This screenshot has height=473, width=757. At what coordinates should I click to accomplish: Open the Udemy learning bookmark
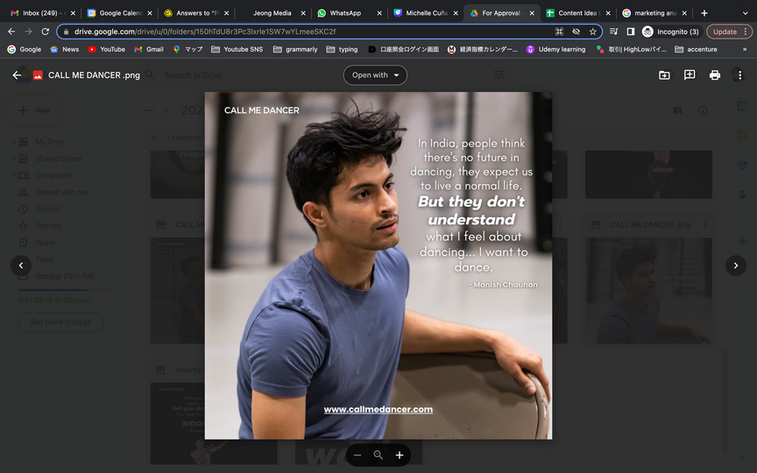555,49
